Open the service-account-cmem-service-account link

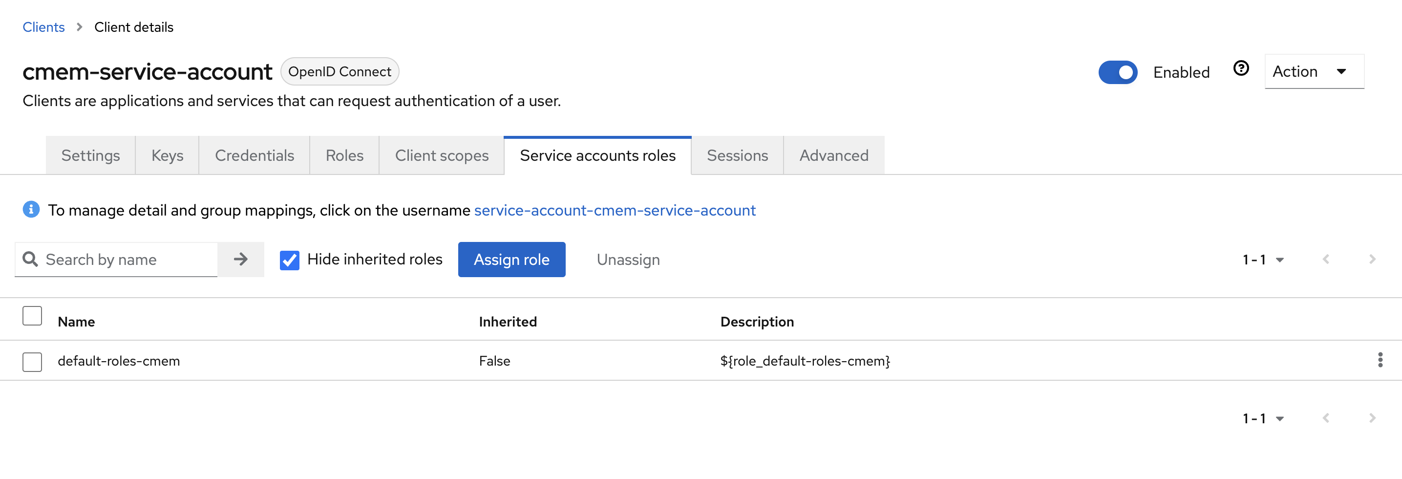pos(615,210)
